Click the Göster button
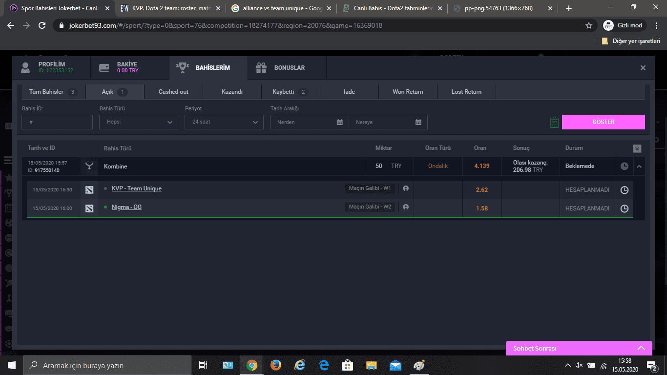This screenshot has height=375, width=667. click(604, 122)
